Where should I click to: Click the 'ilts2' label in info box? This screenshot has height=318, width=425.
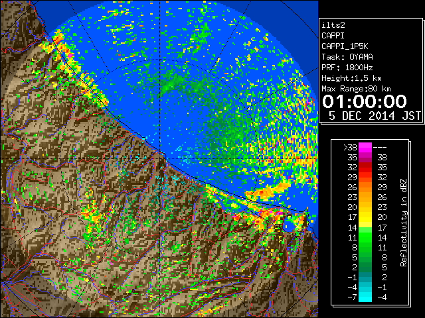333,25
